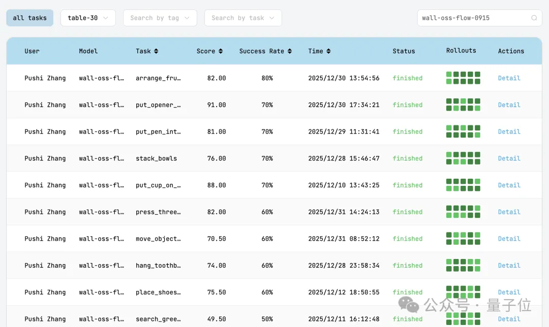Click rollout squares for put_pen_int row
This screenshot has width=549, height=327.
click(463, 132)
